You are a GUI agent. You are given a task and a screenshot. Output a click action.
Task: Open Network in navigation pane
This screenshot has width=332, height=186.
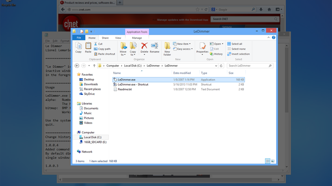[85, 152]
